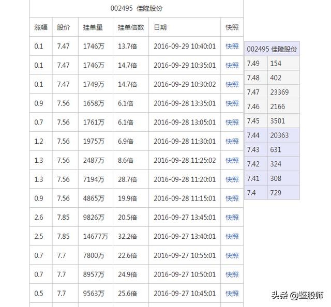
Task: Select the snapshot panel title 002495 佳隆股份
Action: [x=272, y=49]
